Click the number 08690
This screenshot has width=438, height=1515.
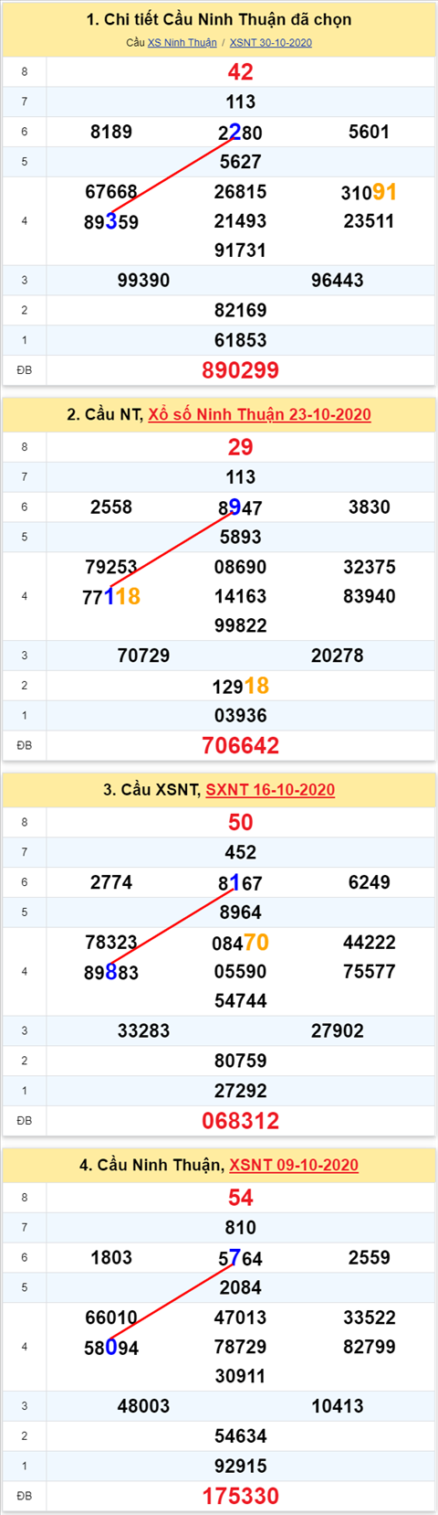click(241, 567)
